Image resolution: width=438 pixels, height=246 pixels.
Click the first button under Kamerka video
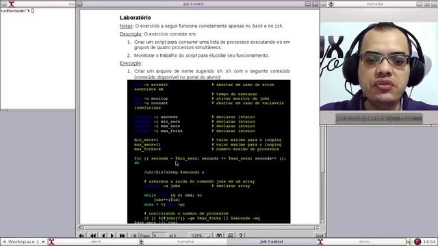(x=349, y=118)
